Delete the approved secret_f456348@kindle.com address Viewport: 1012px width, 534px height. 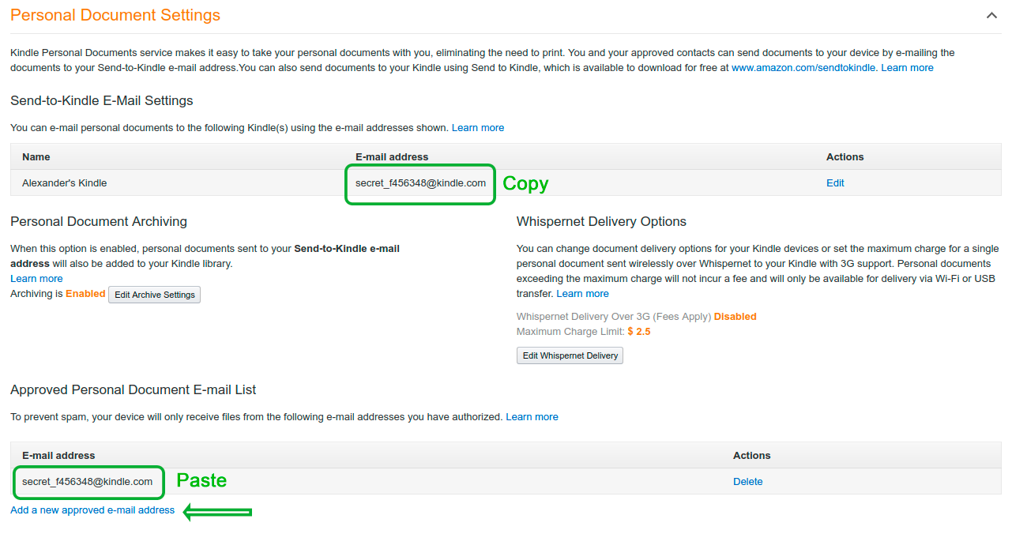(x=747, y=482)
